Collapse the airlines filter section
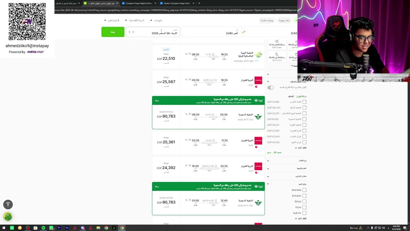The width and height of the screenshot is (410, 231). (268, 81)
